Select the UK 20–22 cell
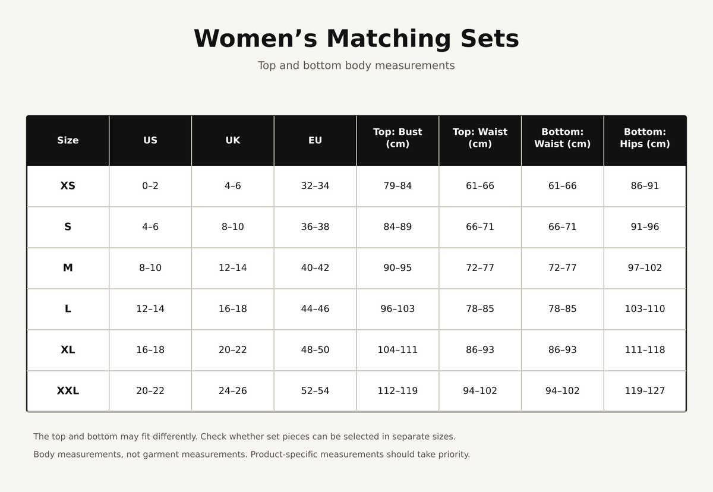 click(x=233, y=350)
